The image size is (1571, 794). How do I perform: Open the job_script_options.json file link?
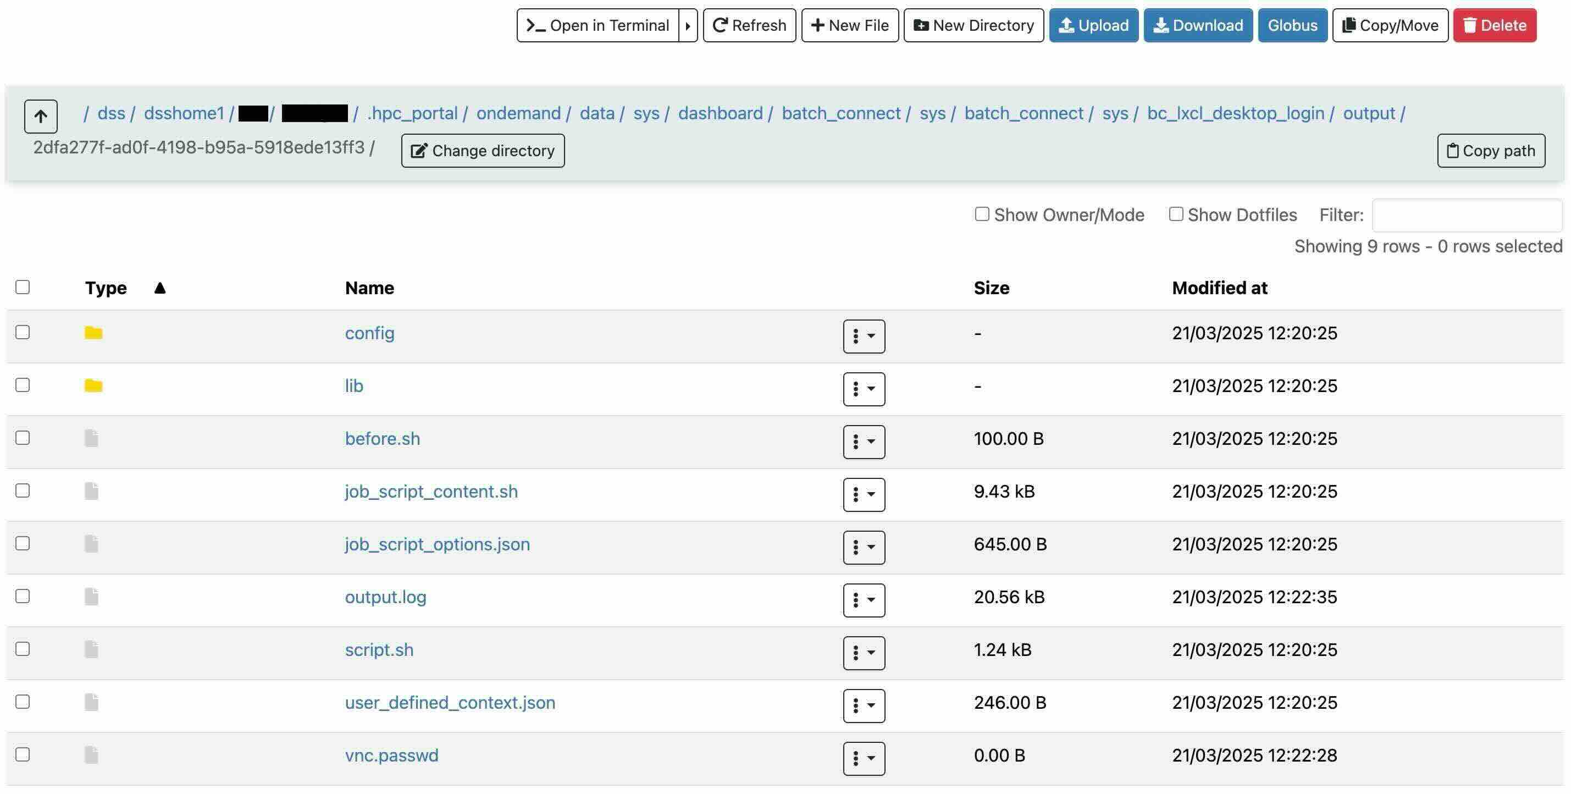click(437, 544)
